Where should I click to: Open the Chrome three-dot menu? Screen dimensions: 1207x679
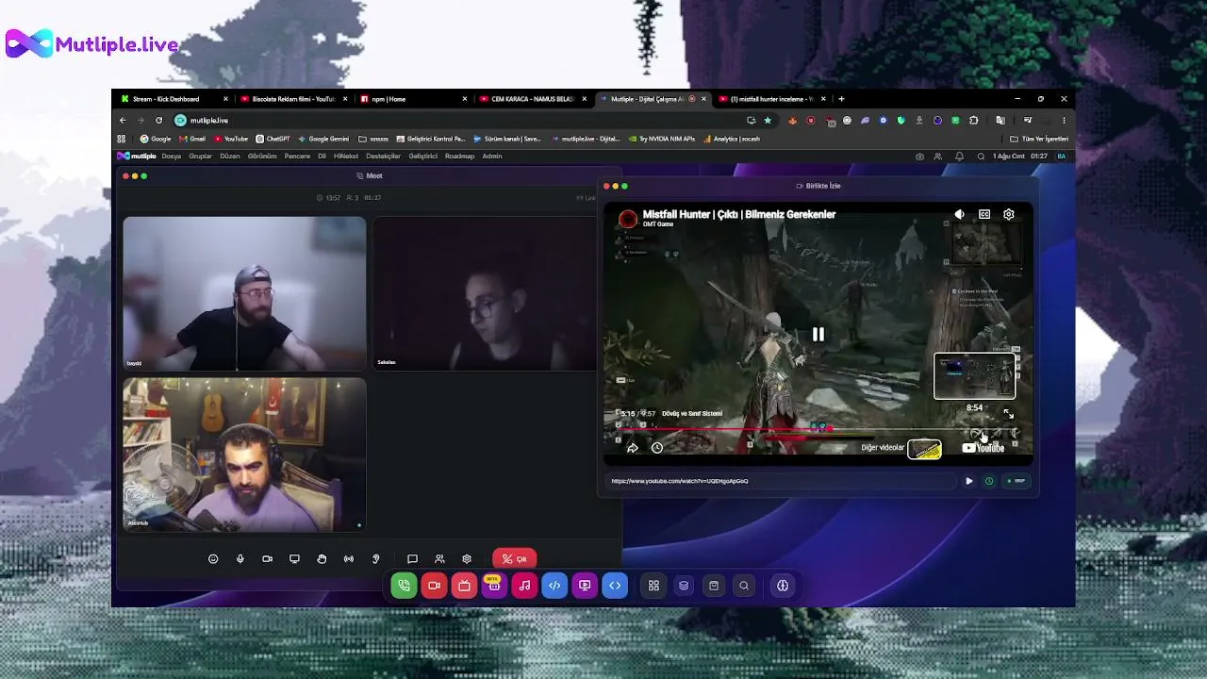[x=1064, y=121]
